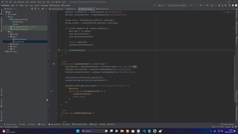
Task: Open Visual Studio Code from taskbar
Action: click(x=144, y=131)
